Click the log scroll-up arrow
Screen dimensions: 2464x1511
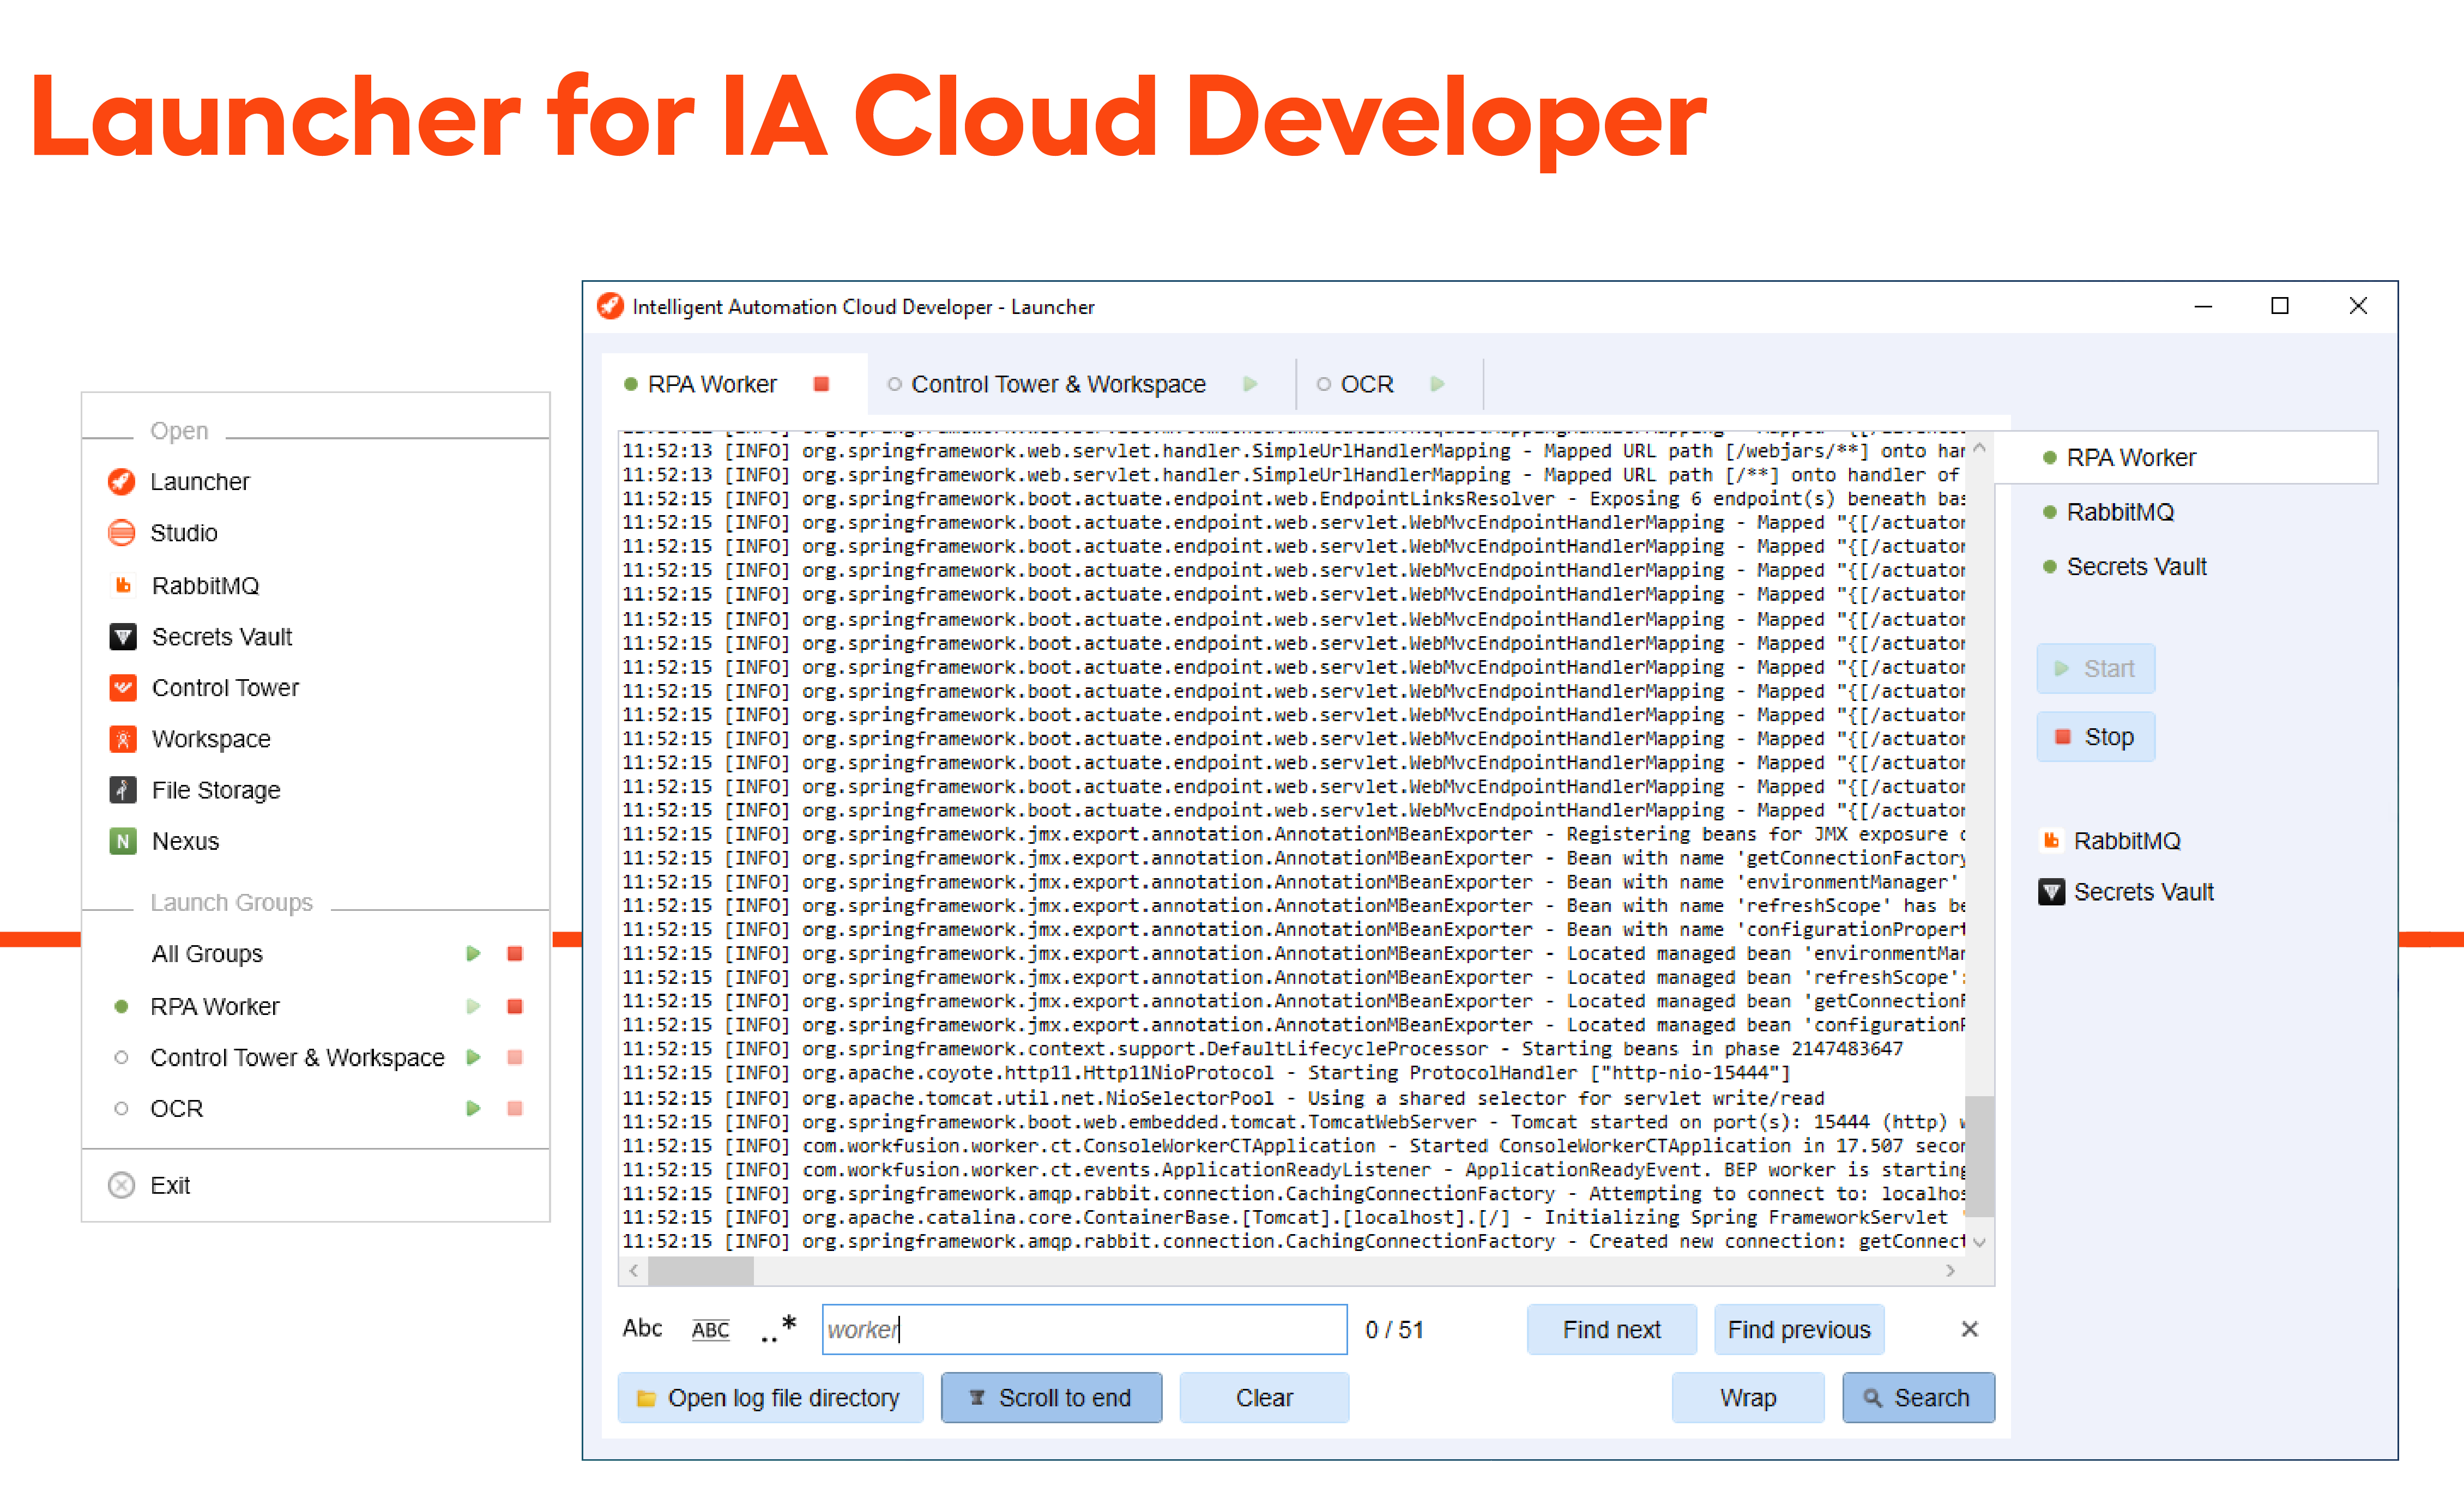coord(1980,447)
